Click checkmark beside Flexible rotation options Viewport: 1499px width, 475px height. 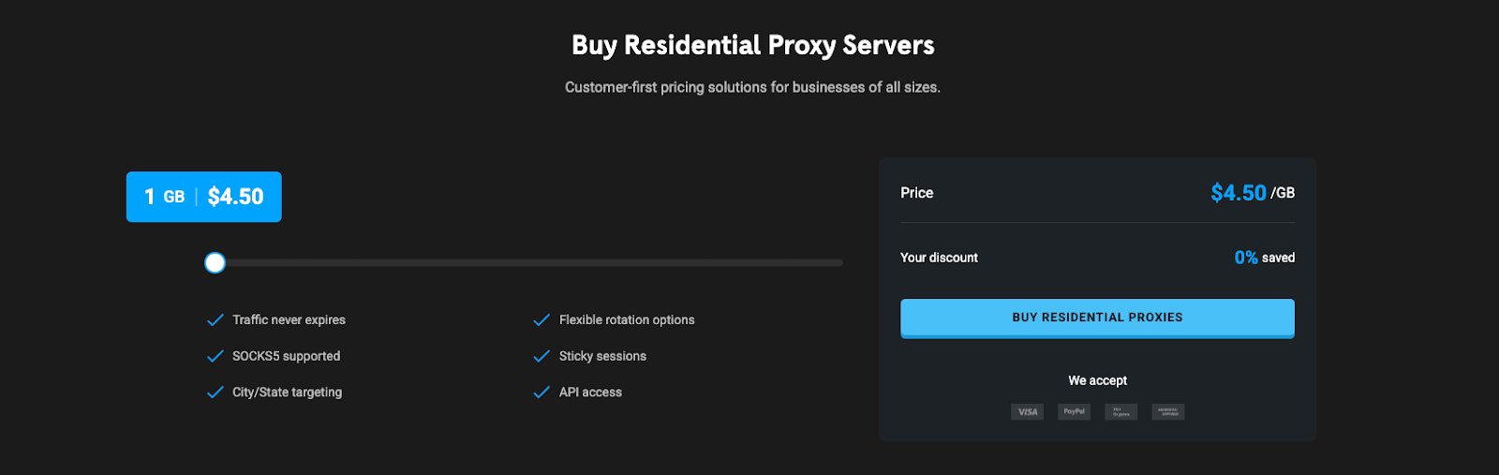point(542,320)
